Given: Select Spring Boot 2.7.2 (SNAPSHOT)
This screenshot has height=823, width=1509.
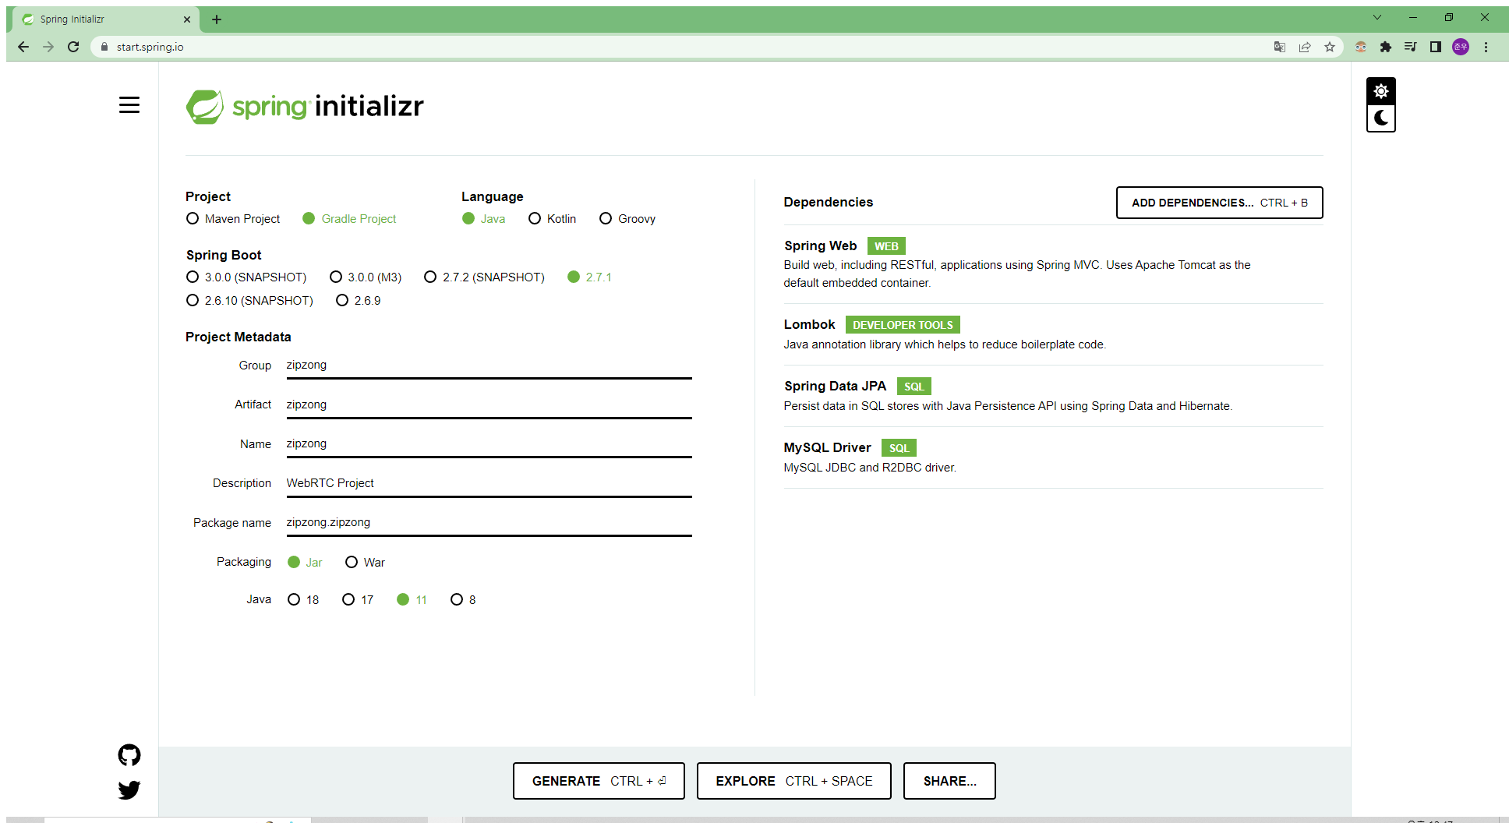Looking at the screenshot, I should 484,277.
